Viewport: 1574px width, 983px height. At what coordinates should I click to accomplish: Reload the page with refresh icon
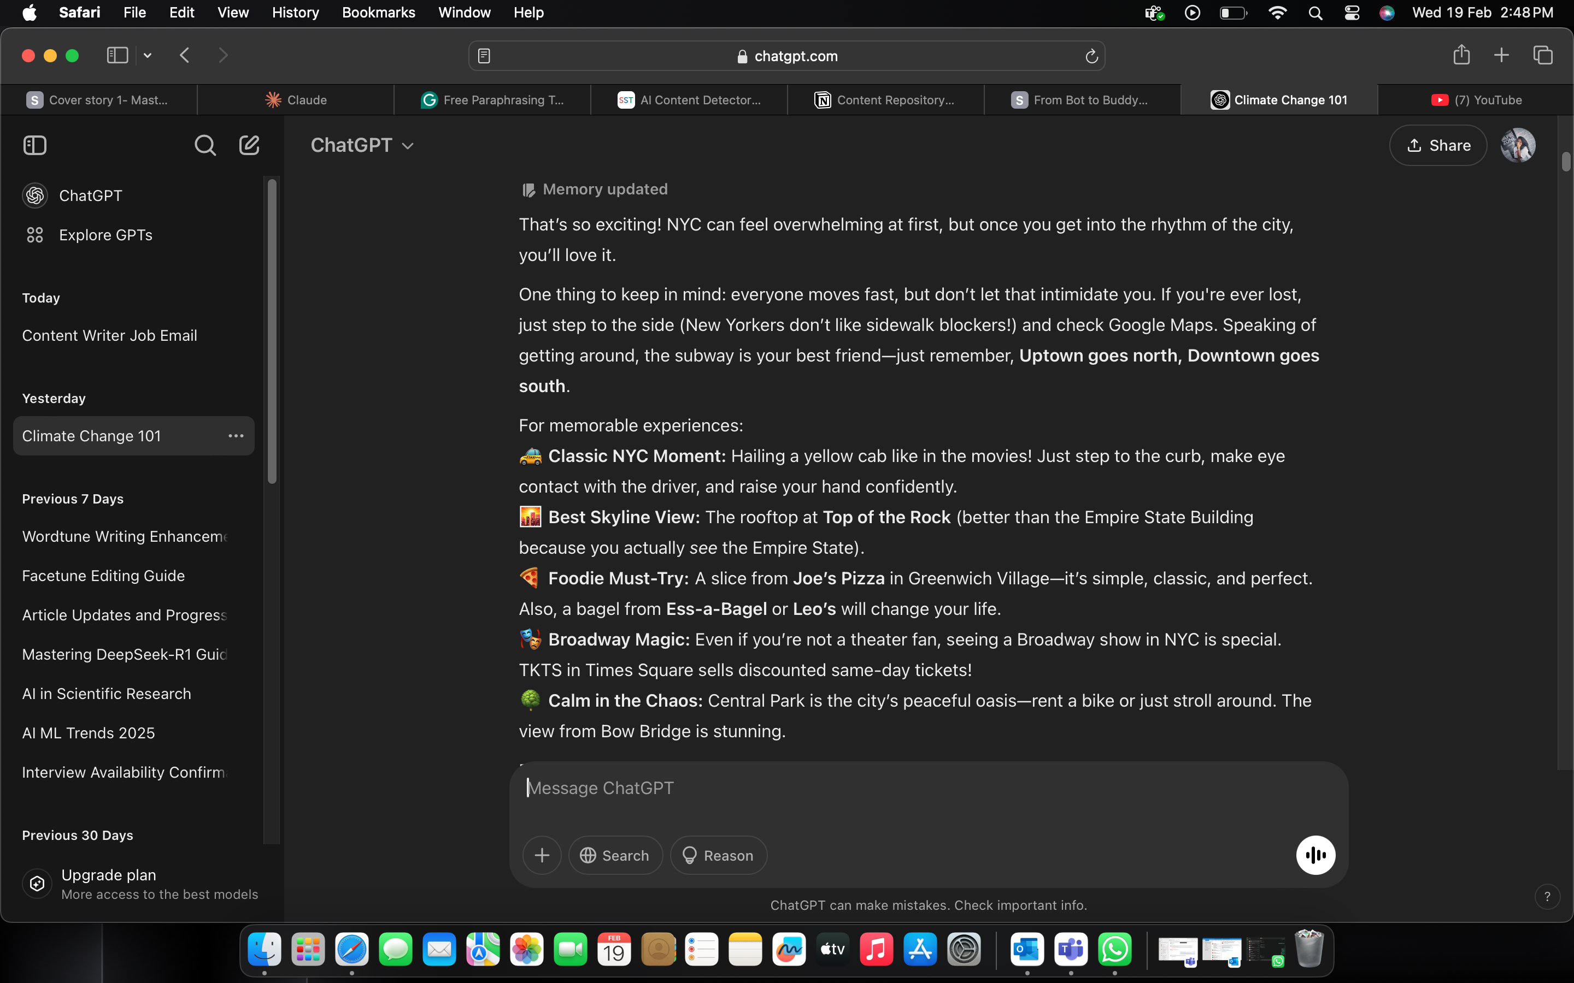(1091, 57)
